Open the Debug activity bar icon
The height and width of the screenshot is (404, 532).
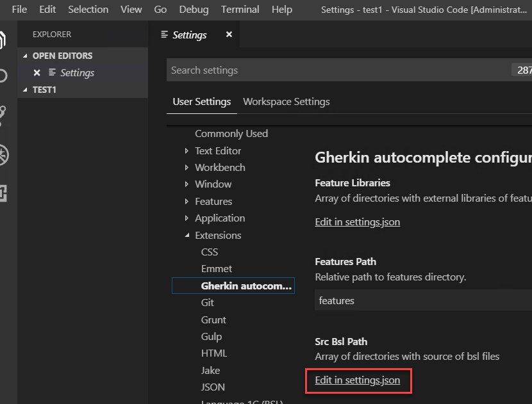click(x=4, y=155)
